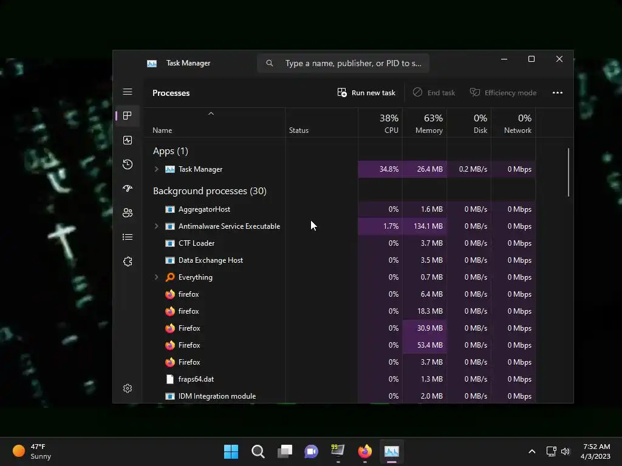Click the volume tray icon

tap(566, 451)
